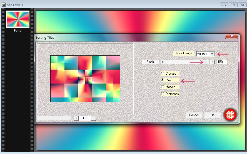Maximize the Sans titre 5 window
Screen dimensions: 247x154
pyautogui.click(x=233, y=5)
